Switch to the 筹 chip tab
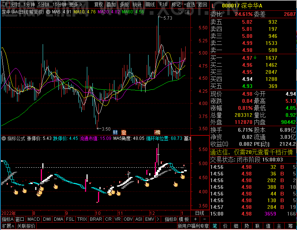The height and width of the screenshot is (230, 297). (290, 226)
